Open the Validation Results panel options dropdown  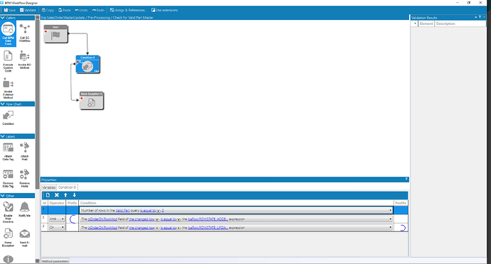pos(475,18)
